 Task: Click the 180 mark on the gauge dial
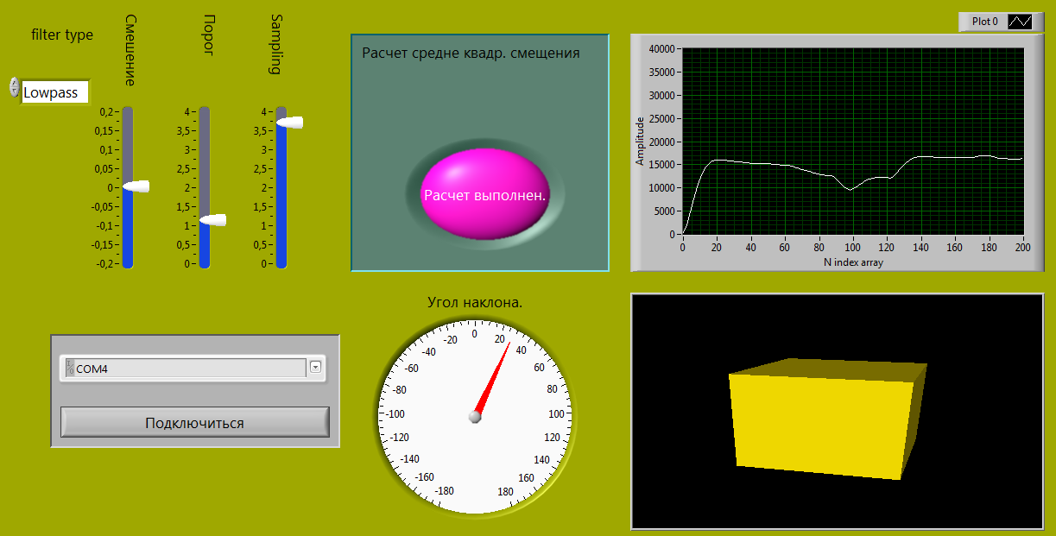click(x=505, y=492)
